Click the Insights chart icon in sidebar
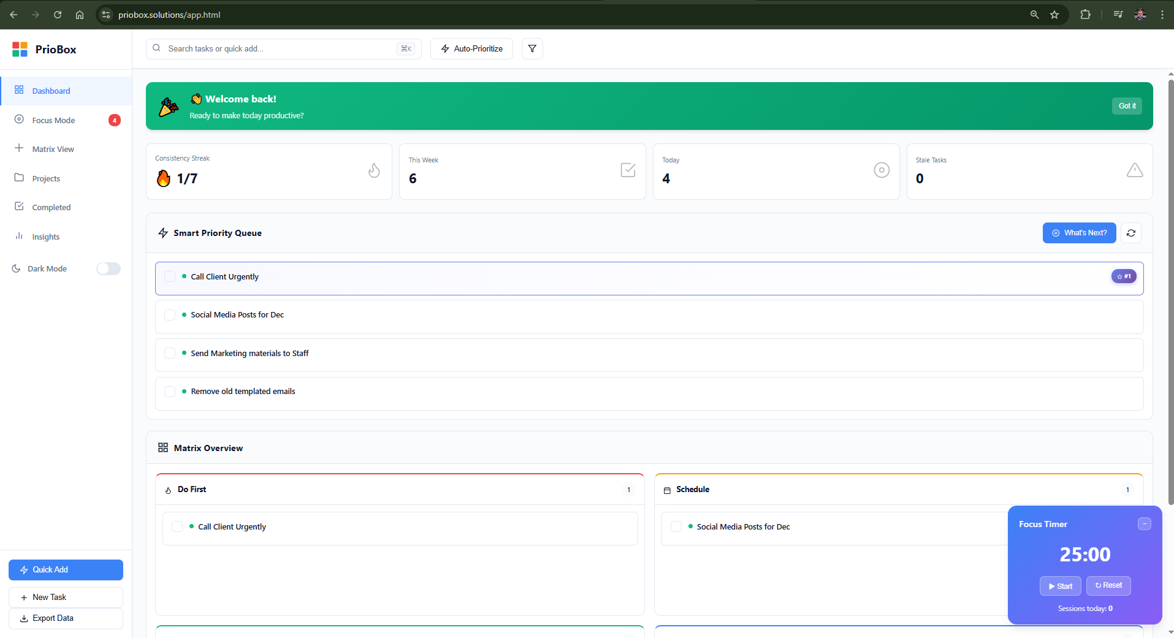The image size is (1174, 638). [x=19, y=237]
